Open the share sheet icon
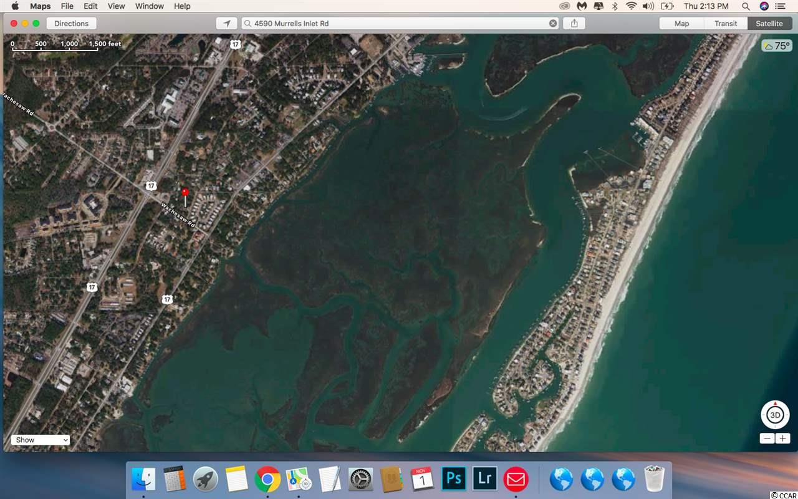 pyautogui.click(x=574, y=23)
